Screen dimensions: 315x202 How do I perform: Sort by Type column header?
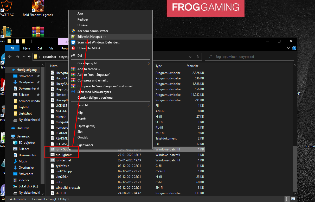tap(159, 66)
